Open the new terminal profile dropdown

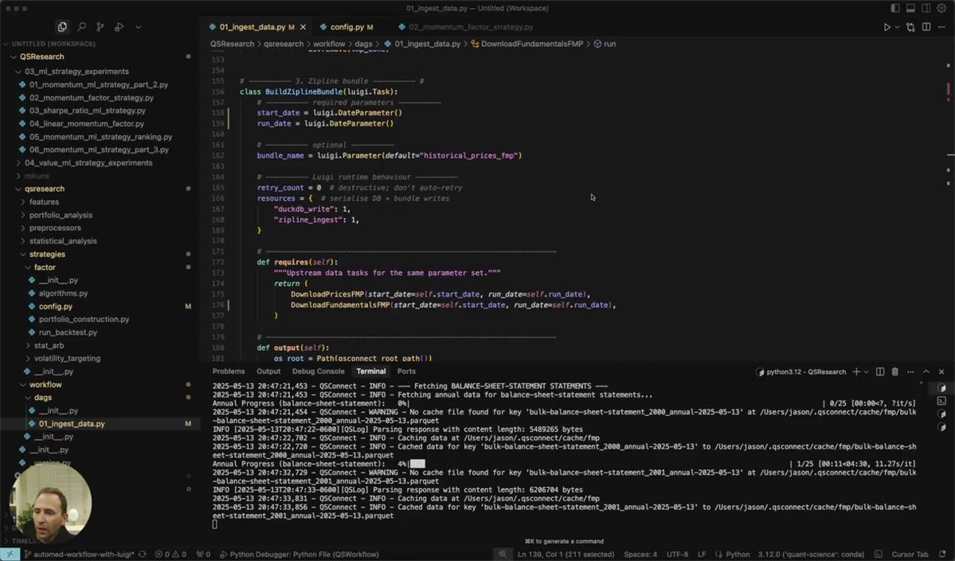tap(866, 371)
